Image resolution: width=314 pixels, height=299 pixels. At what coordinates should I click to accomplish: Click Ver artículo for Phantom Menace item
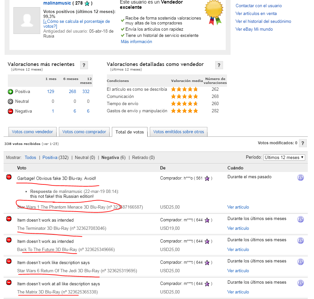point(238,207)
